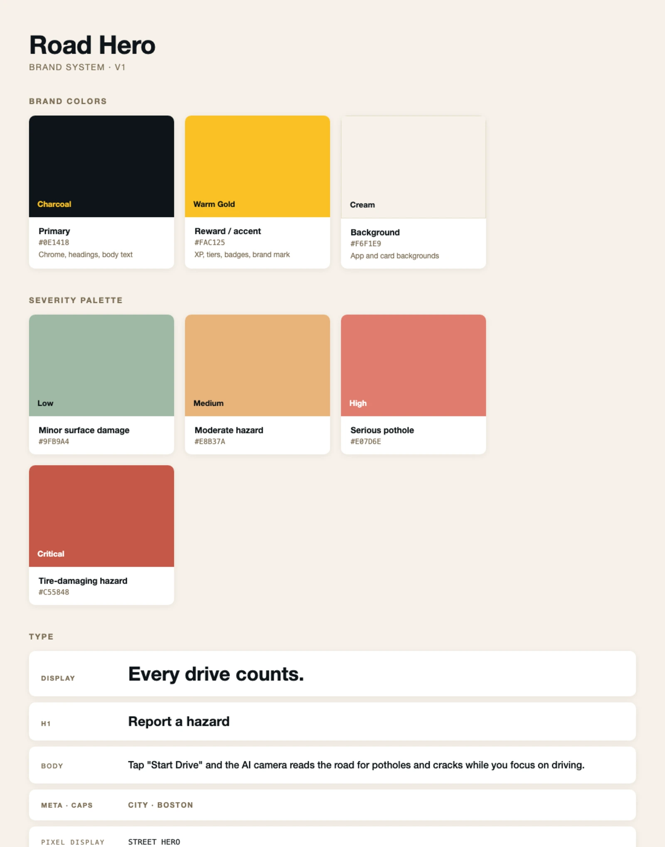The height and width of the screenshot is (847, 665).
Task: Click the TYPE section heading
Action: (x=41, y=636)
